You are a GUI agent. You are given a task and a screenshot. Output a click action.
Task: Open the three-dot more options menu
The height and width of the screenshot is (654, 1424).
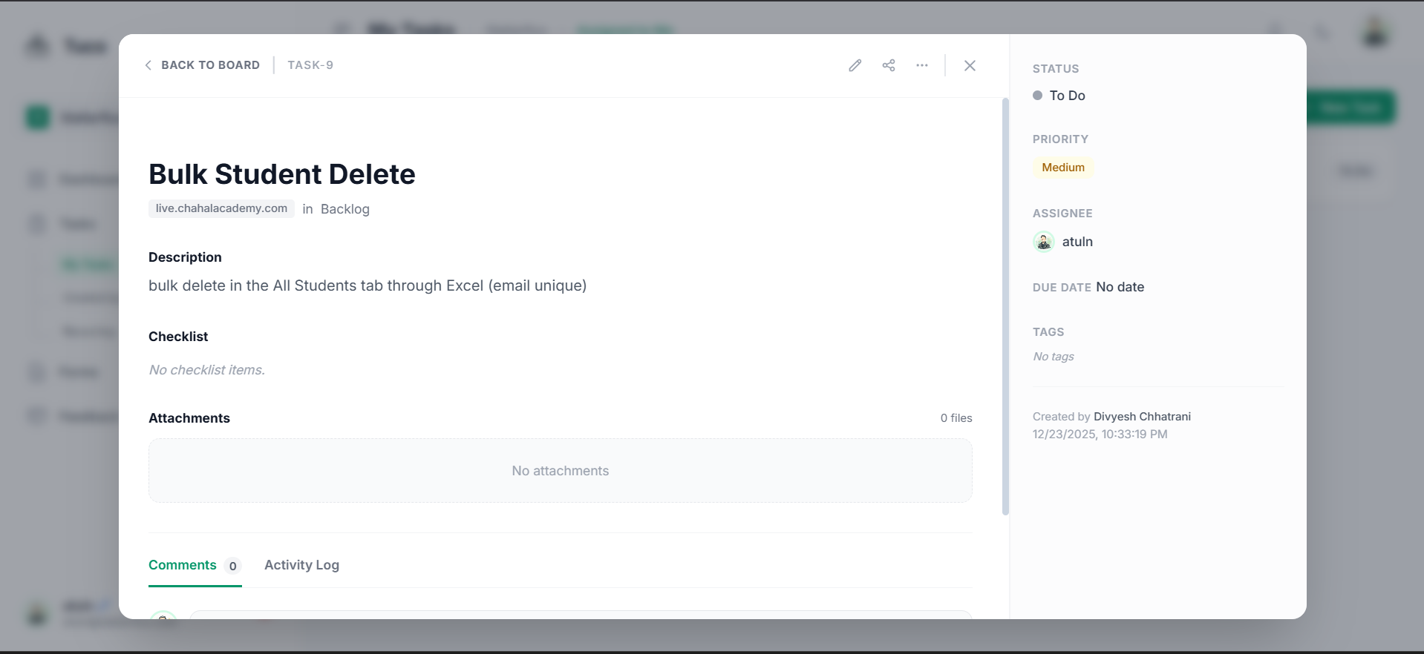(922, 65)
